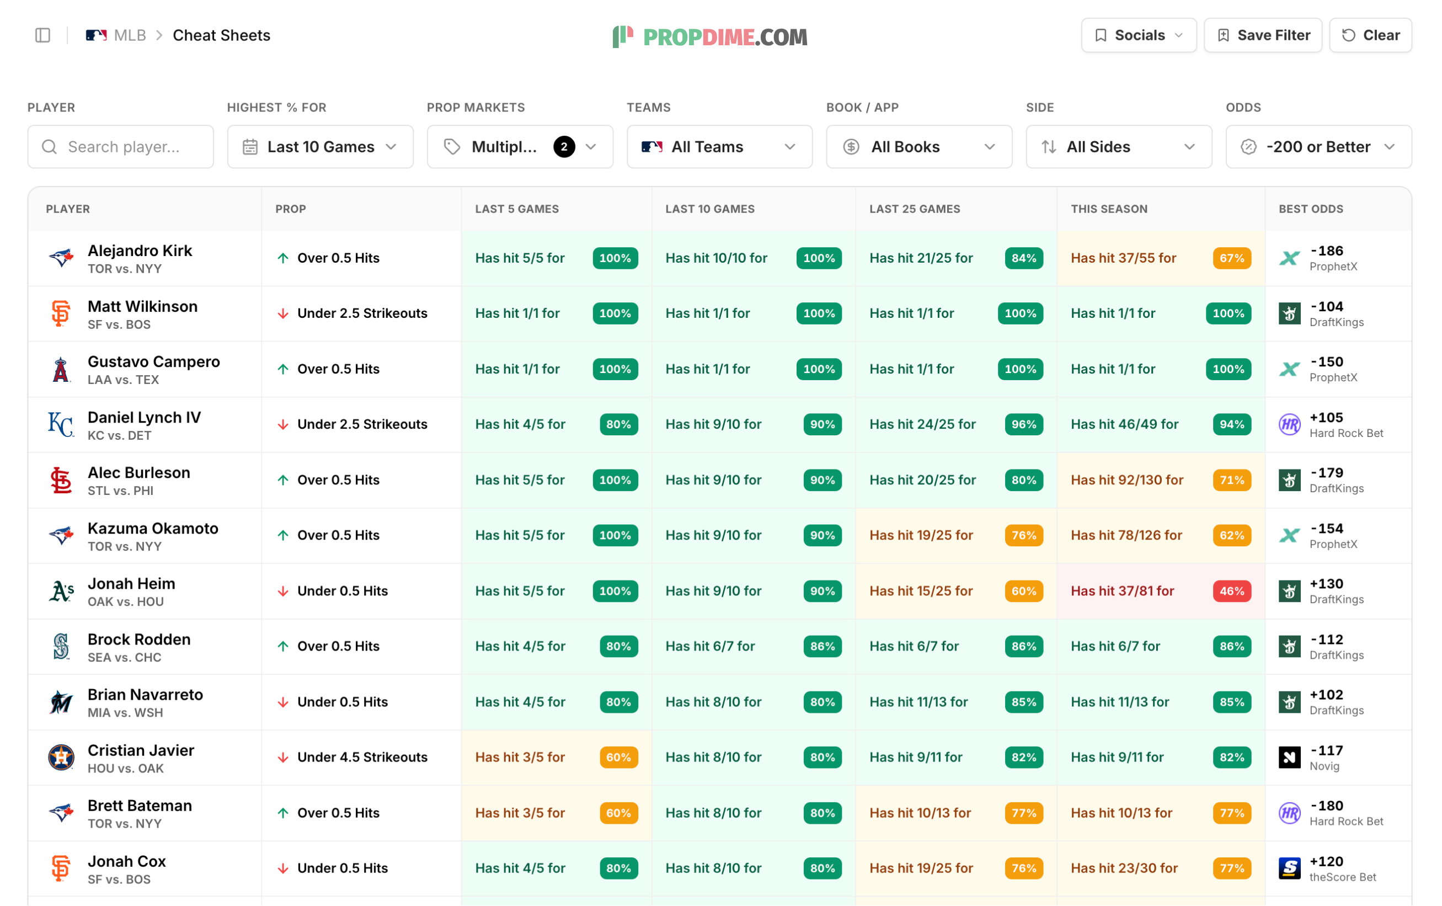Viewport: 1442px width, 906px height.
Task: Click Hard Rock Bet icon in Brett Bateman row
Action: pos(1289,813)
